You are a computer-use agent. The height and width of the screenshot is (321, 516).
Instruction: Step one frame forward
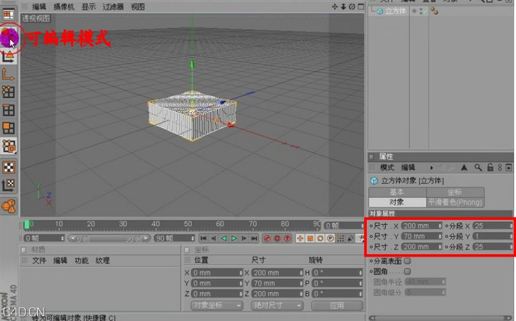pos(244,238)
